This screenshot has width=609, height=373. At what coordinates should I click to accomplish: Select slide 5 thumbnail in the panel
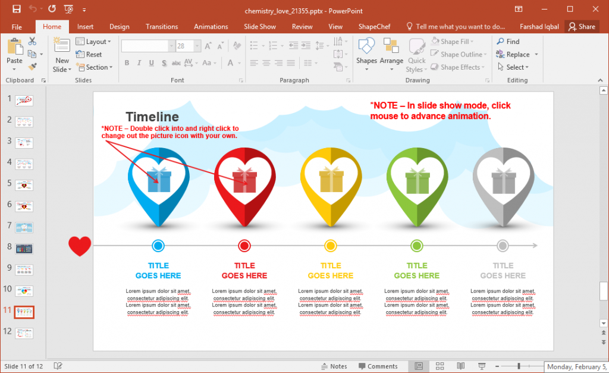click(24, 185)
